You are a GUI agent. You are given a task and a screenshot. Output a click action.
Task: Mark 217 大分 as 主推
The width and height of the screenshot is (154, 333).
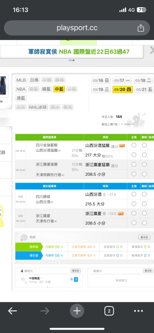134,155
